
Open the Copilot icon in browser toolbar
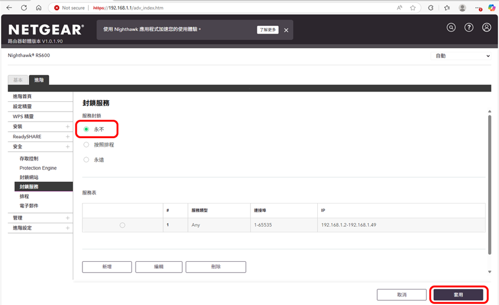(x=492, y=7)
